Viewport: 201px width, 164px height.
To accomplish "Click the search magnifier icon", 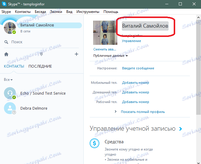I will tap(6, 42).
